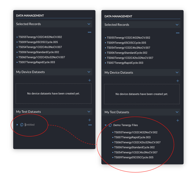This screenshot has width=196, height=177.
Task: Open the Untitled dataset's three-dot menu
Action: 90,125
